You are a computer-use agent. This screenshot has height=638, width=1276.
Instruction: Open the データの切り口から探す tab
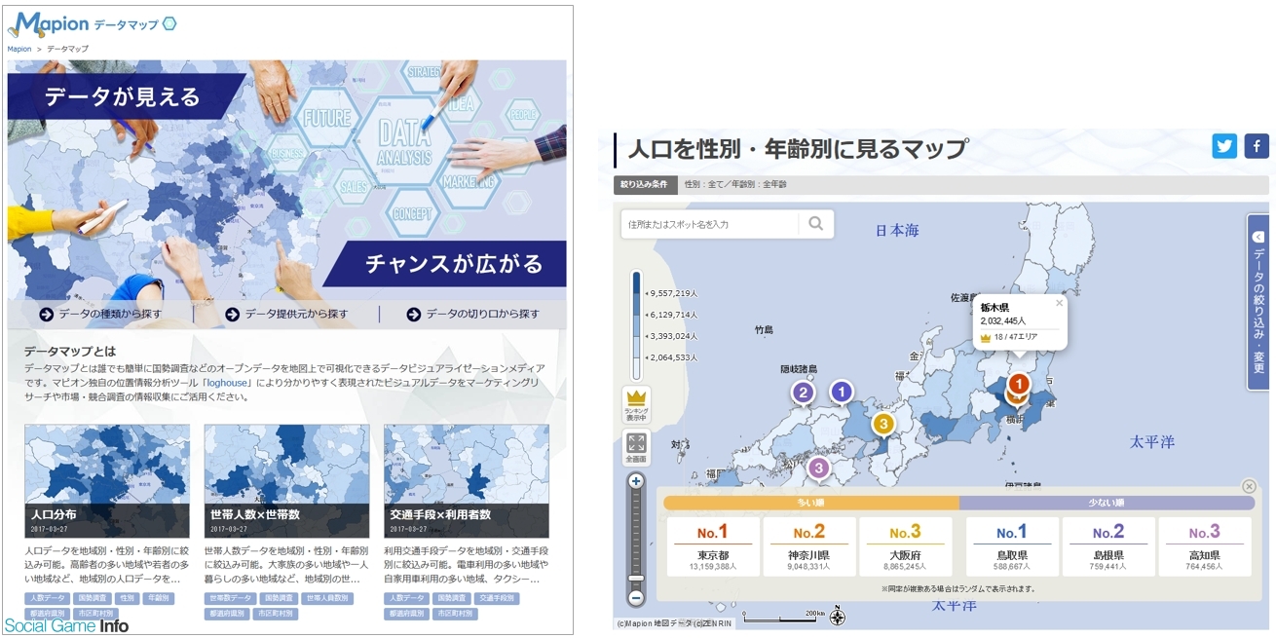pyautogui.click(x=472, y=314)
